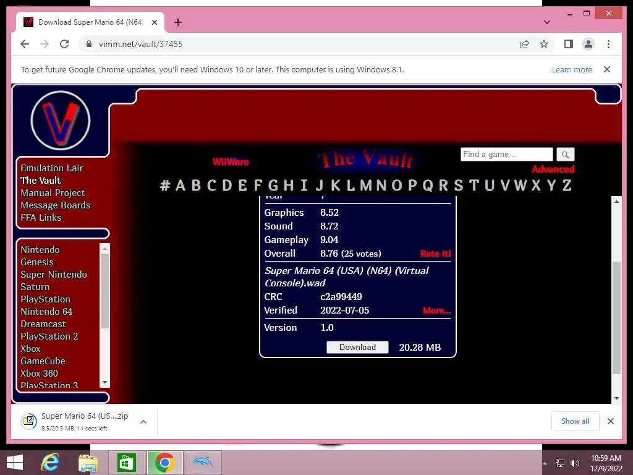The height and width of the screenshot is (475, 633).
Task: Select Super Nintendo in the systems list
Action: pos(54,275)
